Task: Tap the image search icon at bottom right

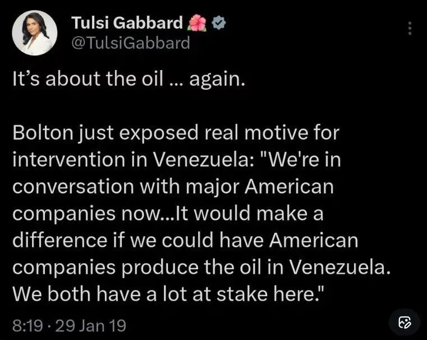Action: 405,322
